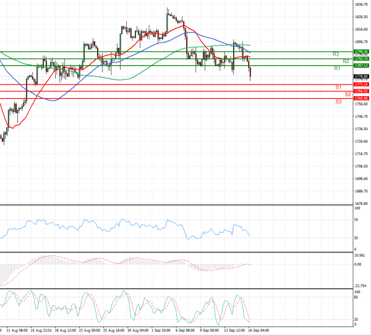This screenshot has height=335, width=371.
Task: Click the 1726.60 price axis value
Action: pyautogui.click(x=361, y=141)
